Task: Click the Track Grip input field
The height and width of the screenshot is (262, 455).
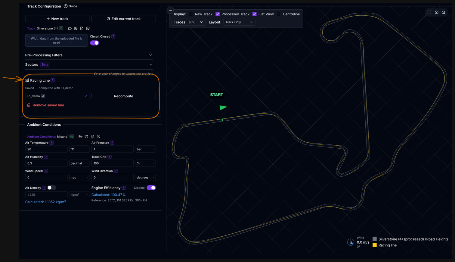Action: pyautogui.click(x=113, y=163)
